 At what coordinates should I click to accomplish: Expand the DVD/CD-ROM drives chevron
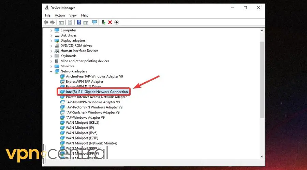pos(51,46)
